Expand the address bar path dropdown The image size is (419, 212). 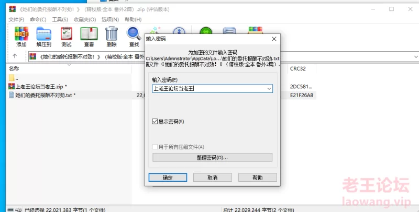pyautogui.click(x=416, y=56)
